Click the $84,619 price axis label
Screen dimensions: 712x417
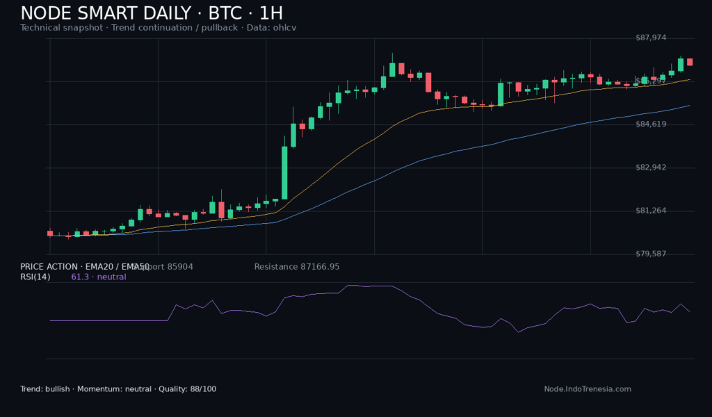[x=651, y=124]
